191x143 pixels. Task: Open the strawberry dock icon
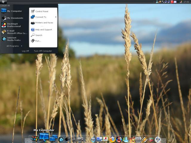pyautogui.click(x=151, y=140)
